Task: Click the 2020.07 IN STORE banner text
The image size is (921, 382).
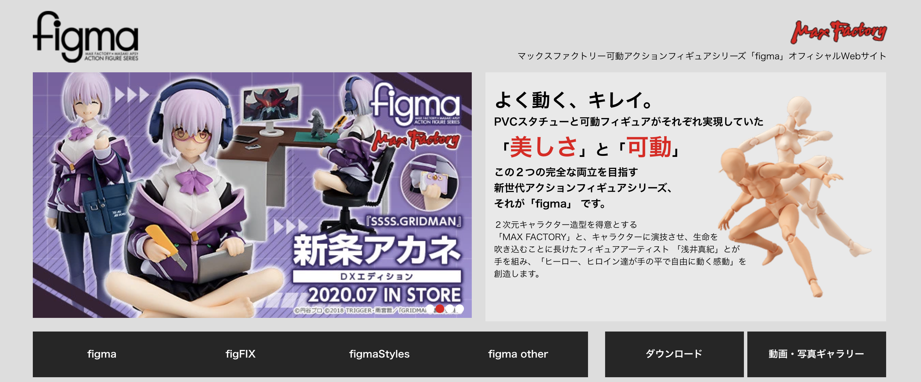Action: [x=384, y=295]
